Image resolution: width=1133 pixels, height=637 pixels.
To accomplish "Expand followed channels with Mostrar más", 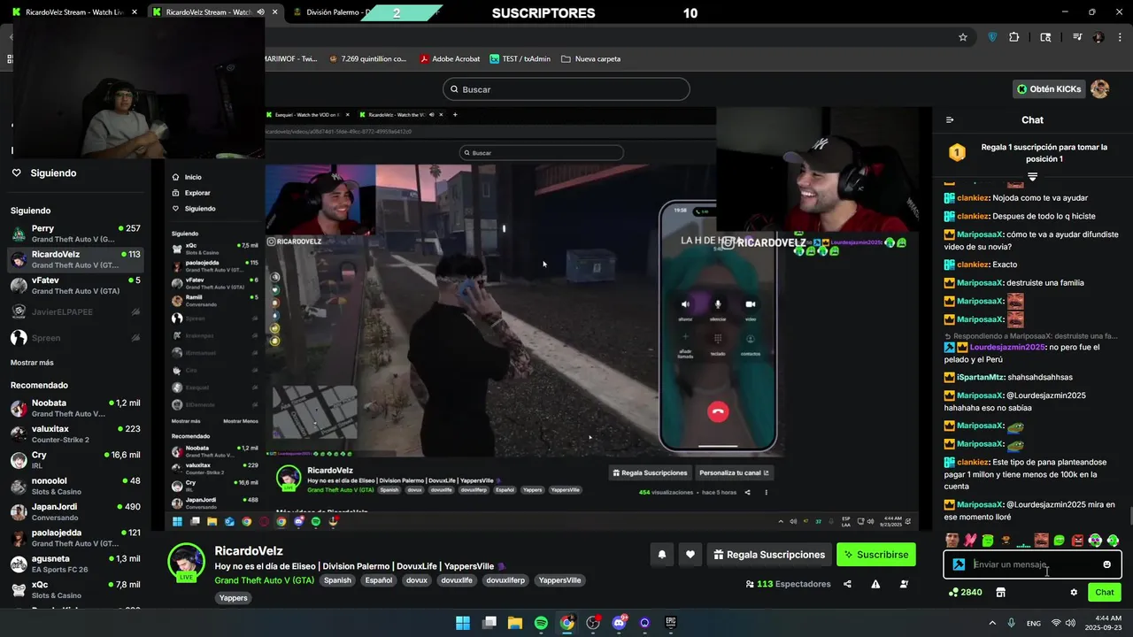I will pyautogui.click(x=32, y=363).
